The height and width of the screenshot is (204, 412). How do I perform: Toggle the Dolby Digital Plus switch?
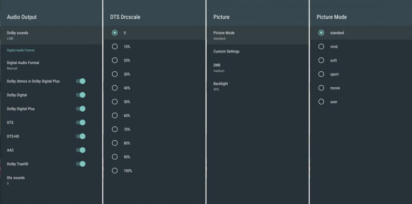[x=81, y=109]
